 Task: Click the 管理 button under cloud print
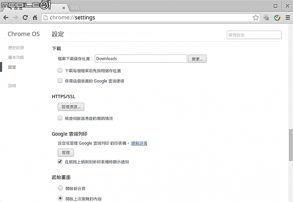coord(66,153)
